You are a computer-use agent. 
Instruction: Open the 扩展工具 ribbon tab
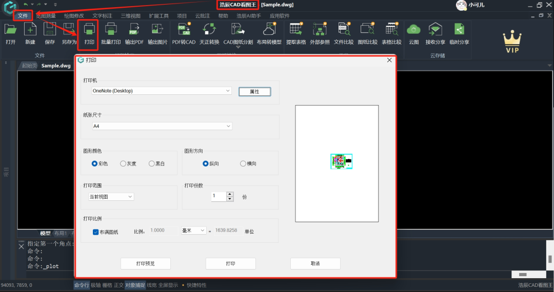[159, 16]
